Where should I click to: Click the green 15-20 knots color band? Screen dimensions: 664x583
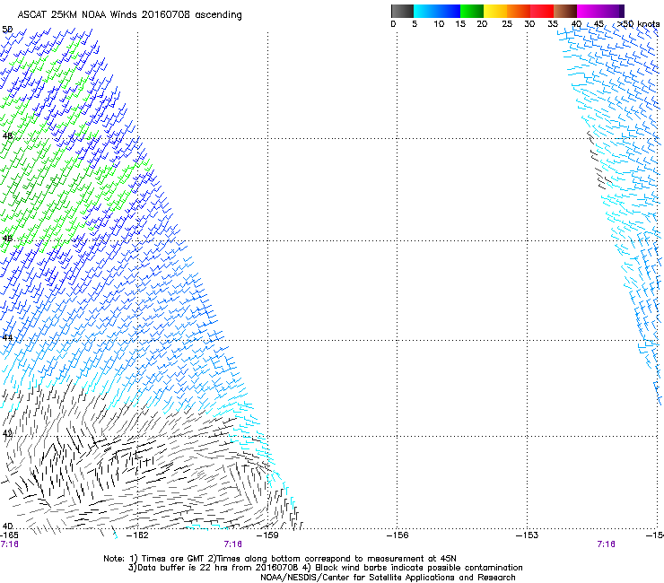pyautogui.click(x=472, y=11)
